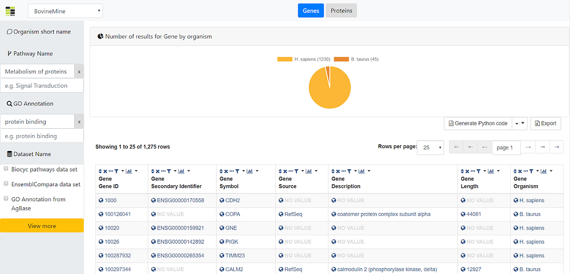This screenshot has height=274, width=570.
Task: Expand code language options next to Generate Python code
Action: pyautogui.click(x=520, y=124)
